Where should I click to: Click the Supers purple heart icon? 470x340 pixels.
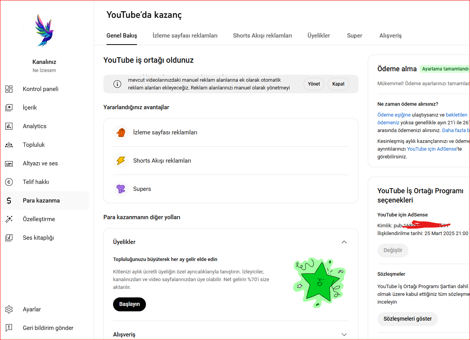(121, 189)
